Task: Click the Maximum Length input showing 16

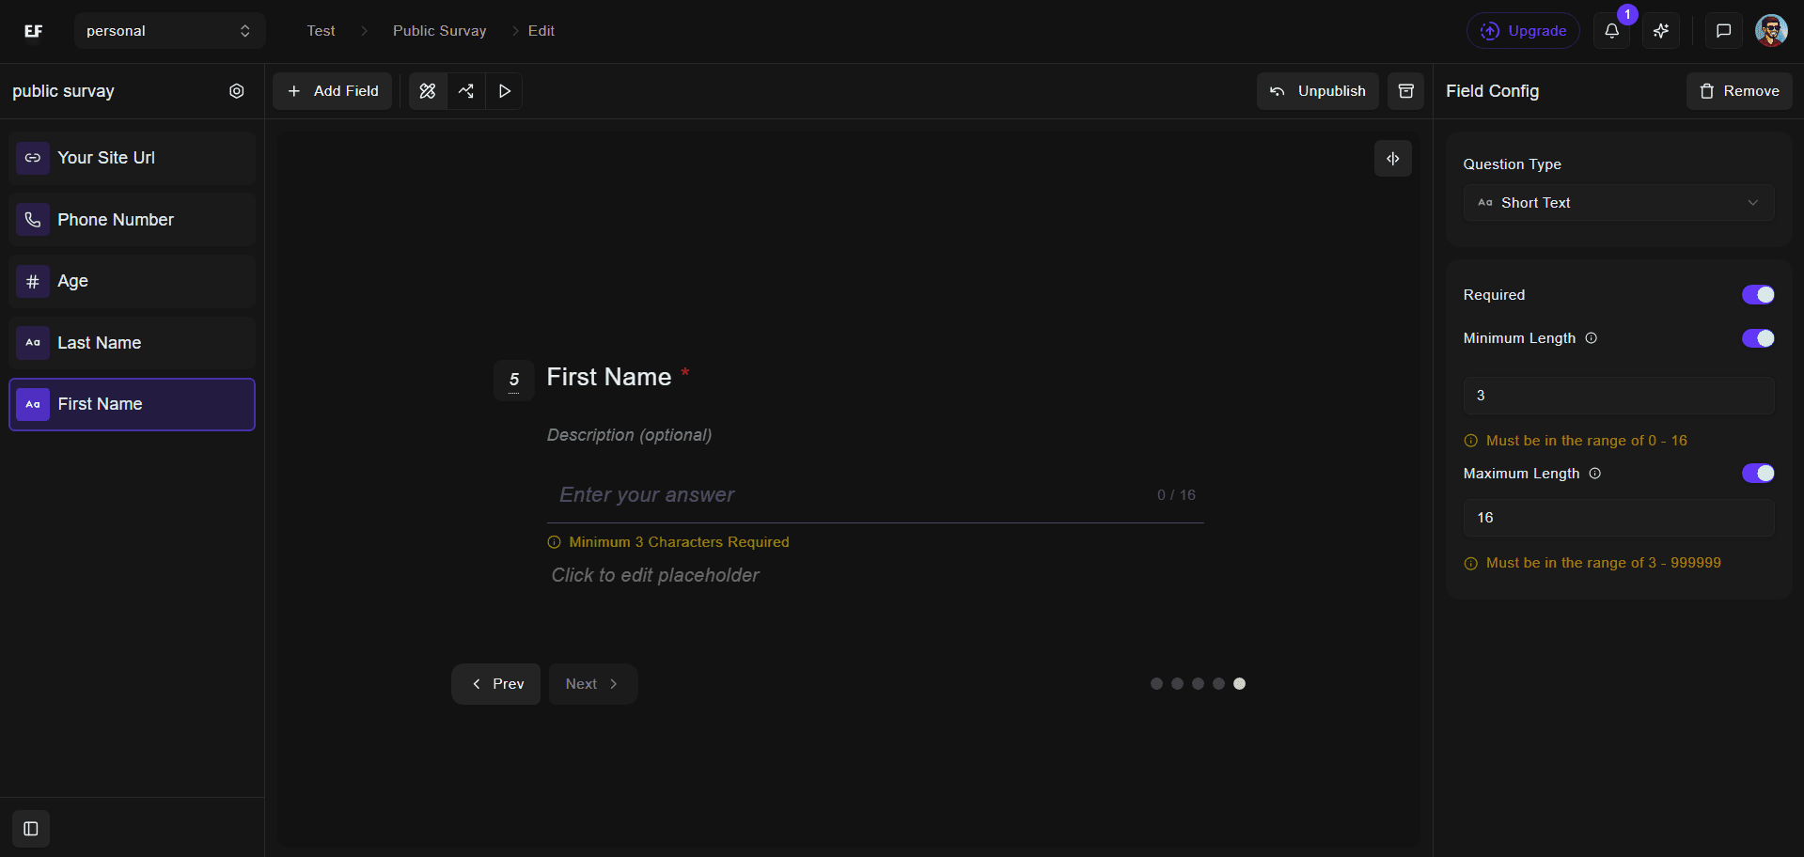Action: tap(1618, 518)
